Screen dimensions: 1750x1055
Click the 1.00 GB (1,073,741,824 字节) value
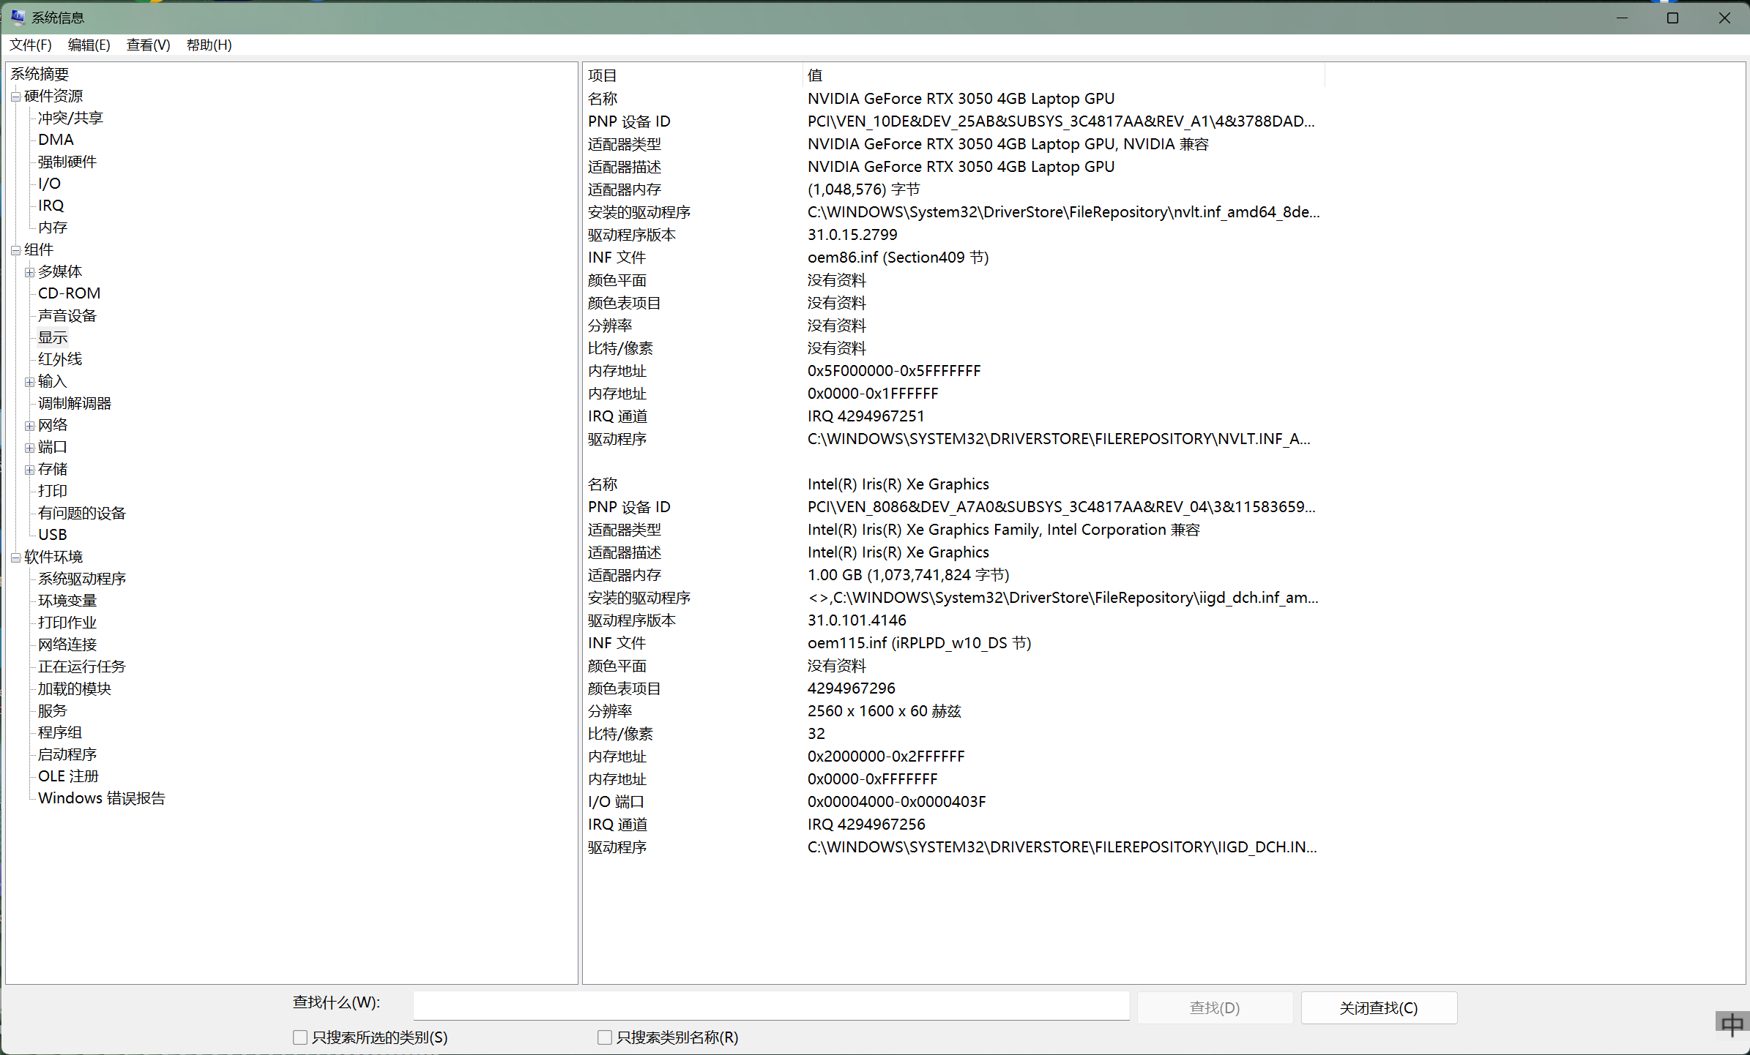908,575
